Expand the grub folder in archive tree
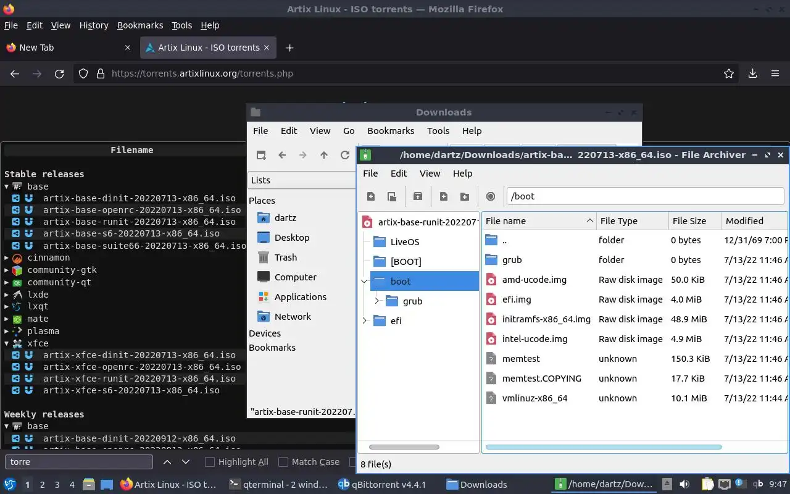 376,301
